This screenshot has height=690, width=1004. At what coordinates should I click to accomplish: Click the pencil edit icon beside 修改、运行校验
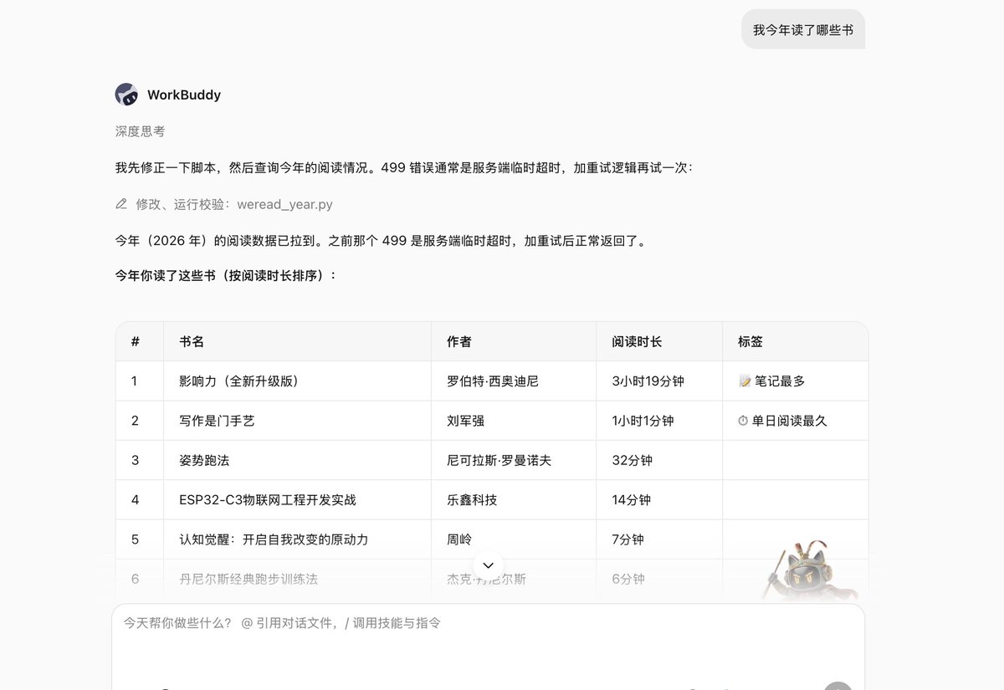point(121,204)
